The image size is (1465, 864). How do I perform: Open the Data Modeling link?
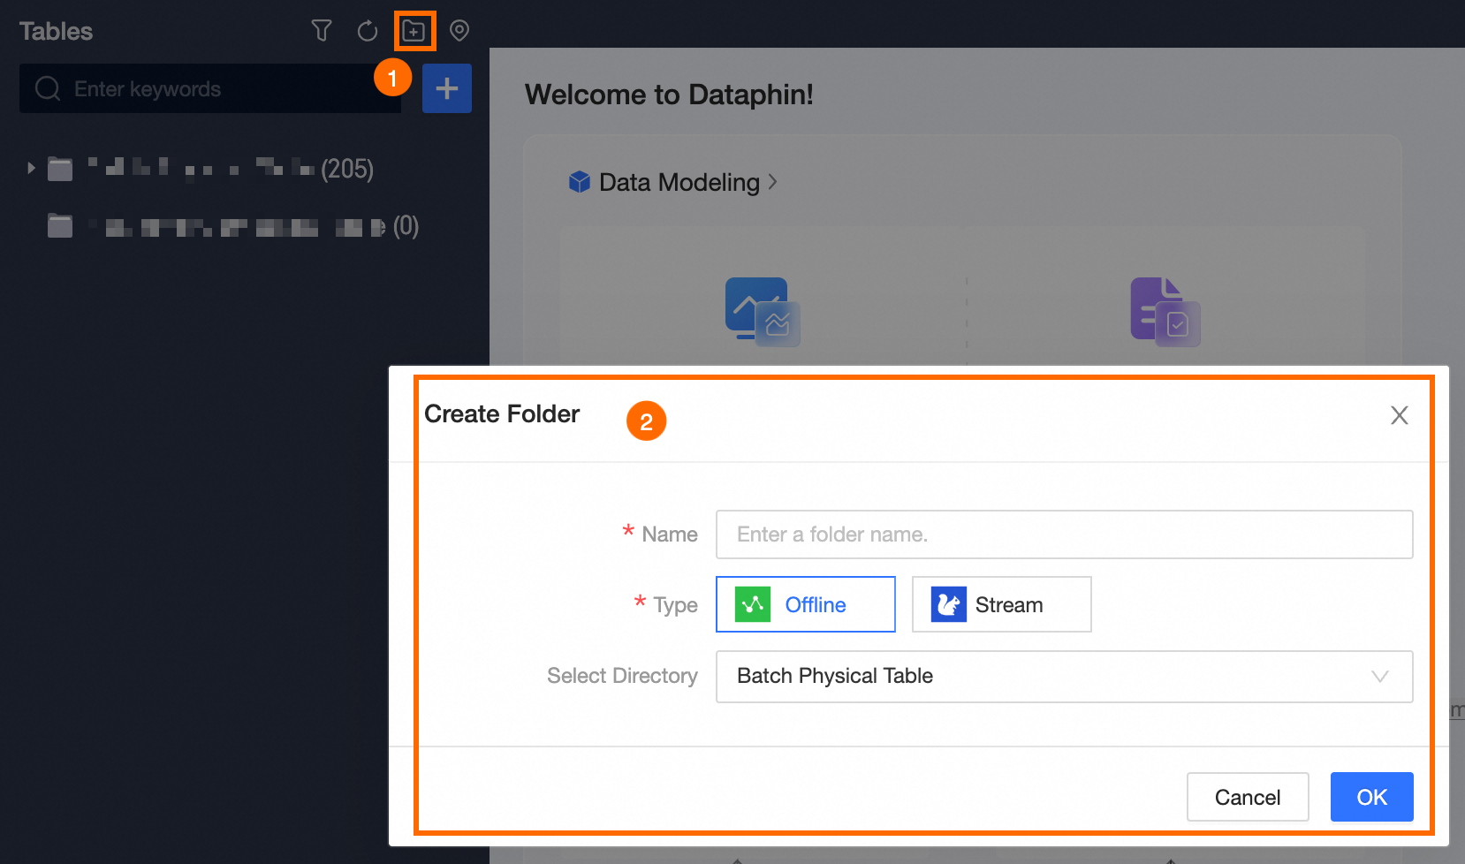679,182
